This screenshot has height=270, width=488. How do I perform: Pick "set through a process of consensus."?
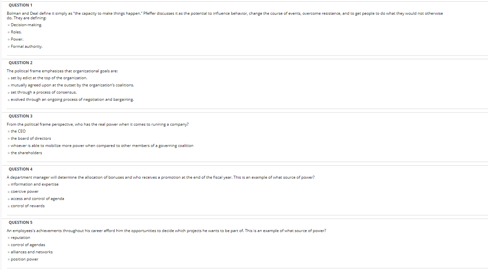pos(8,92)
